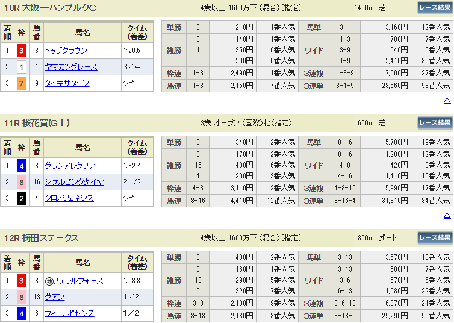Image resolution: width=454 pixels, height=323 pixels.
Task: Click the 3連単 payout 31,810円
Action: click(395, 201)
